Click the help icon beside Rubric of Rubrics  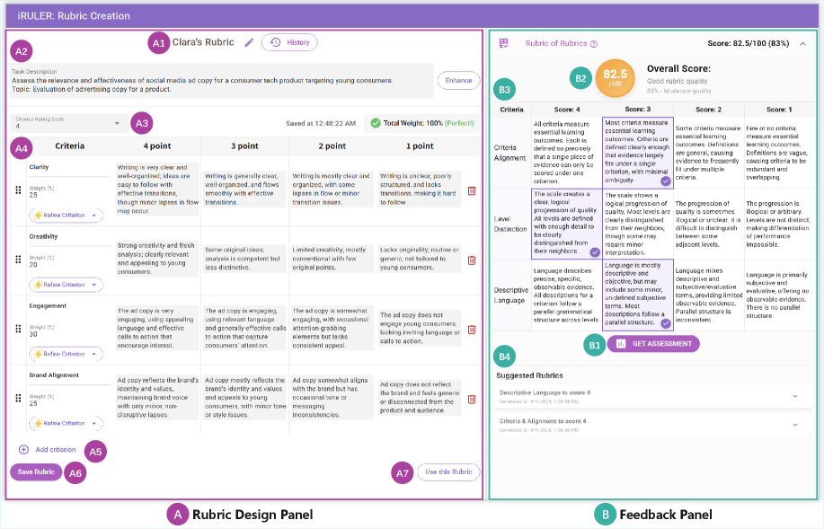(x=594, y=44)
